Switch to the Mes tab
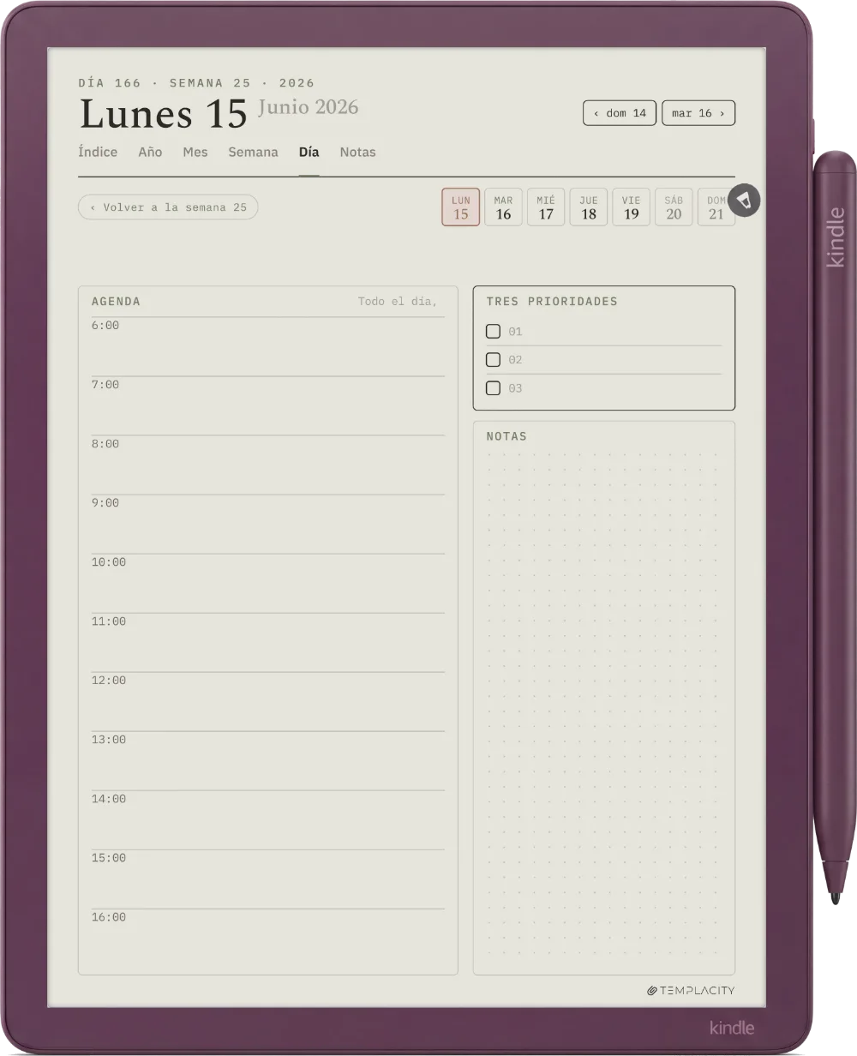The height and width of the screenshot is (1056, 857). (x=195, y=152)
